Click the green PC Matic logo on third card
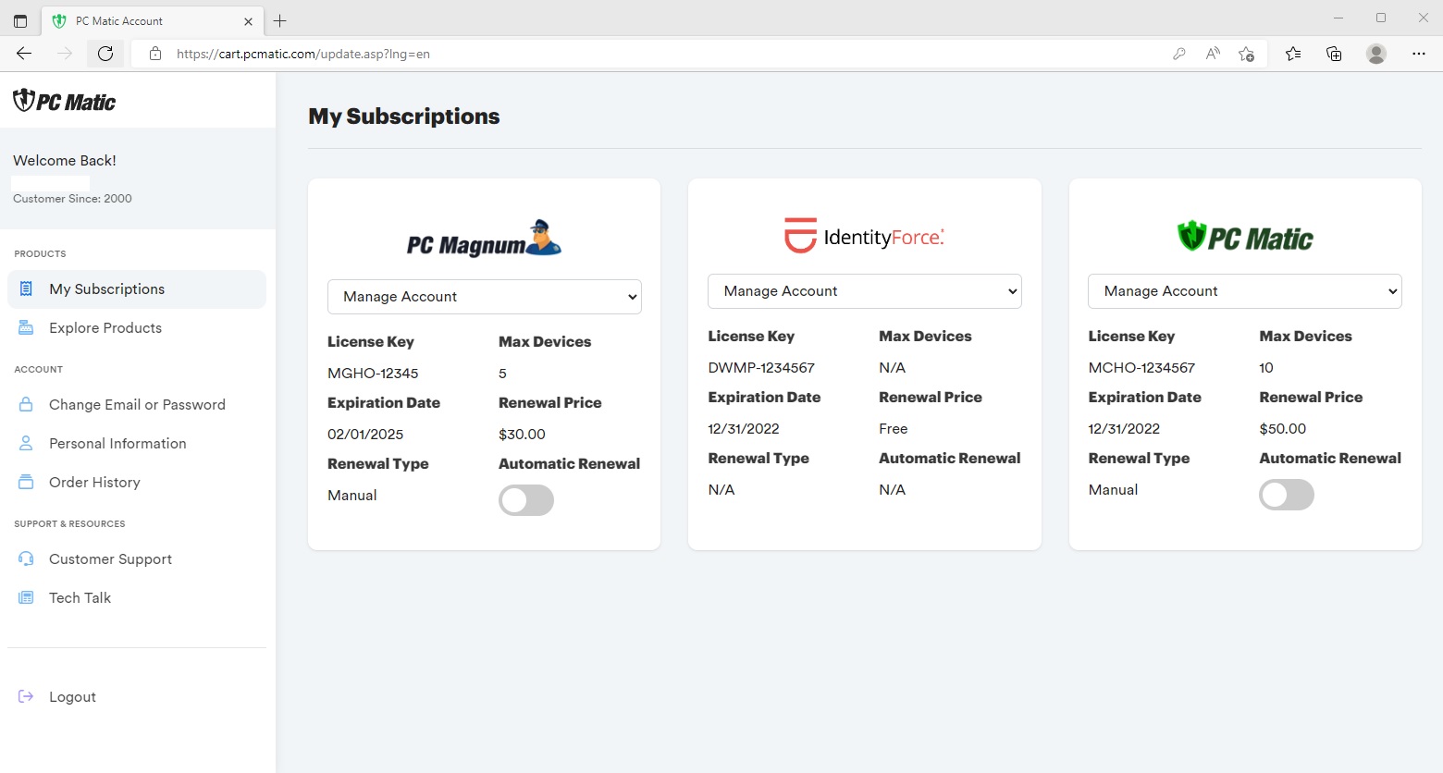 click(1245, 237)
